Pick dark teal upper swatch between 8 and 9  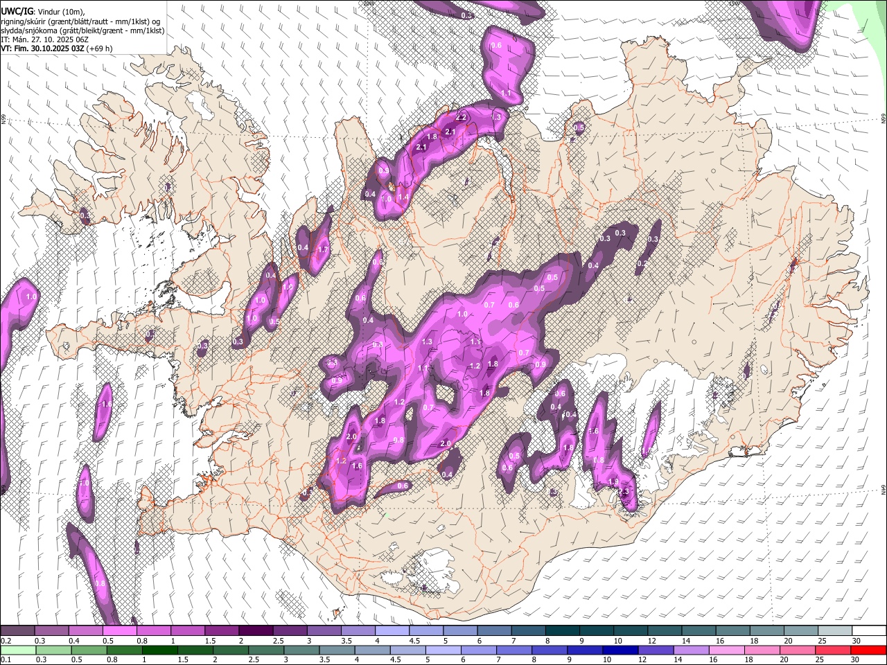[563, 631]
